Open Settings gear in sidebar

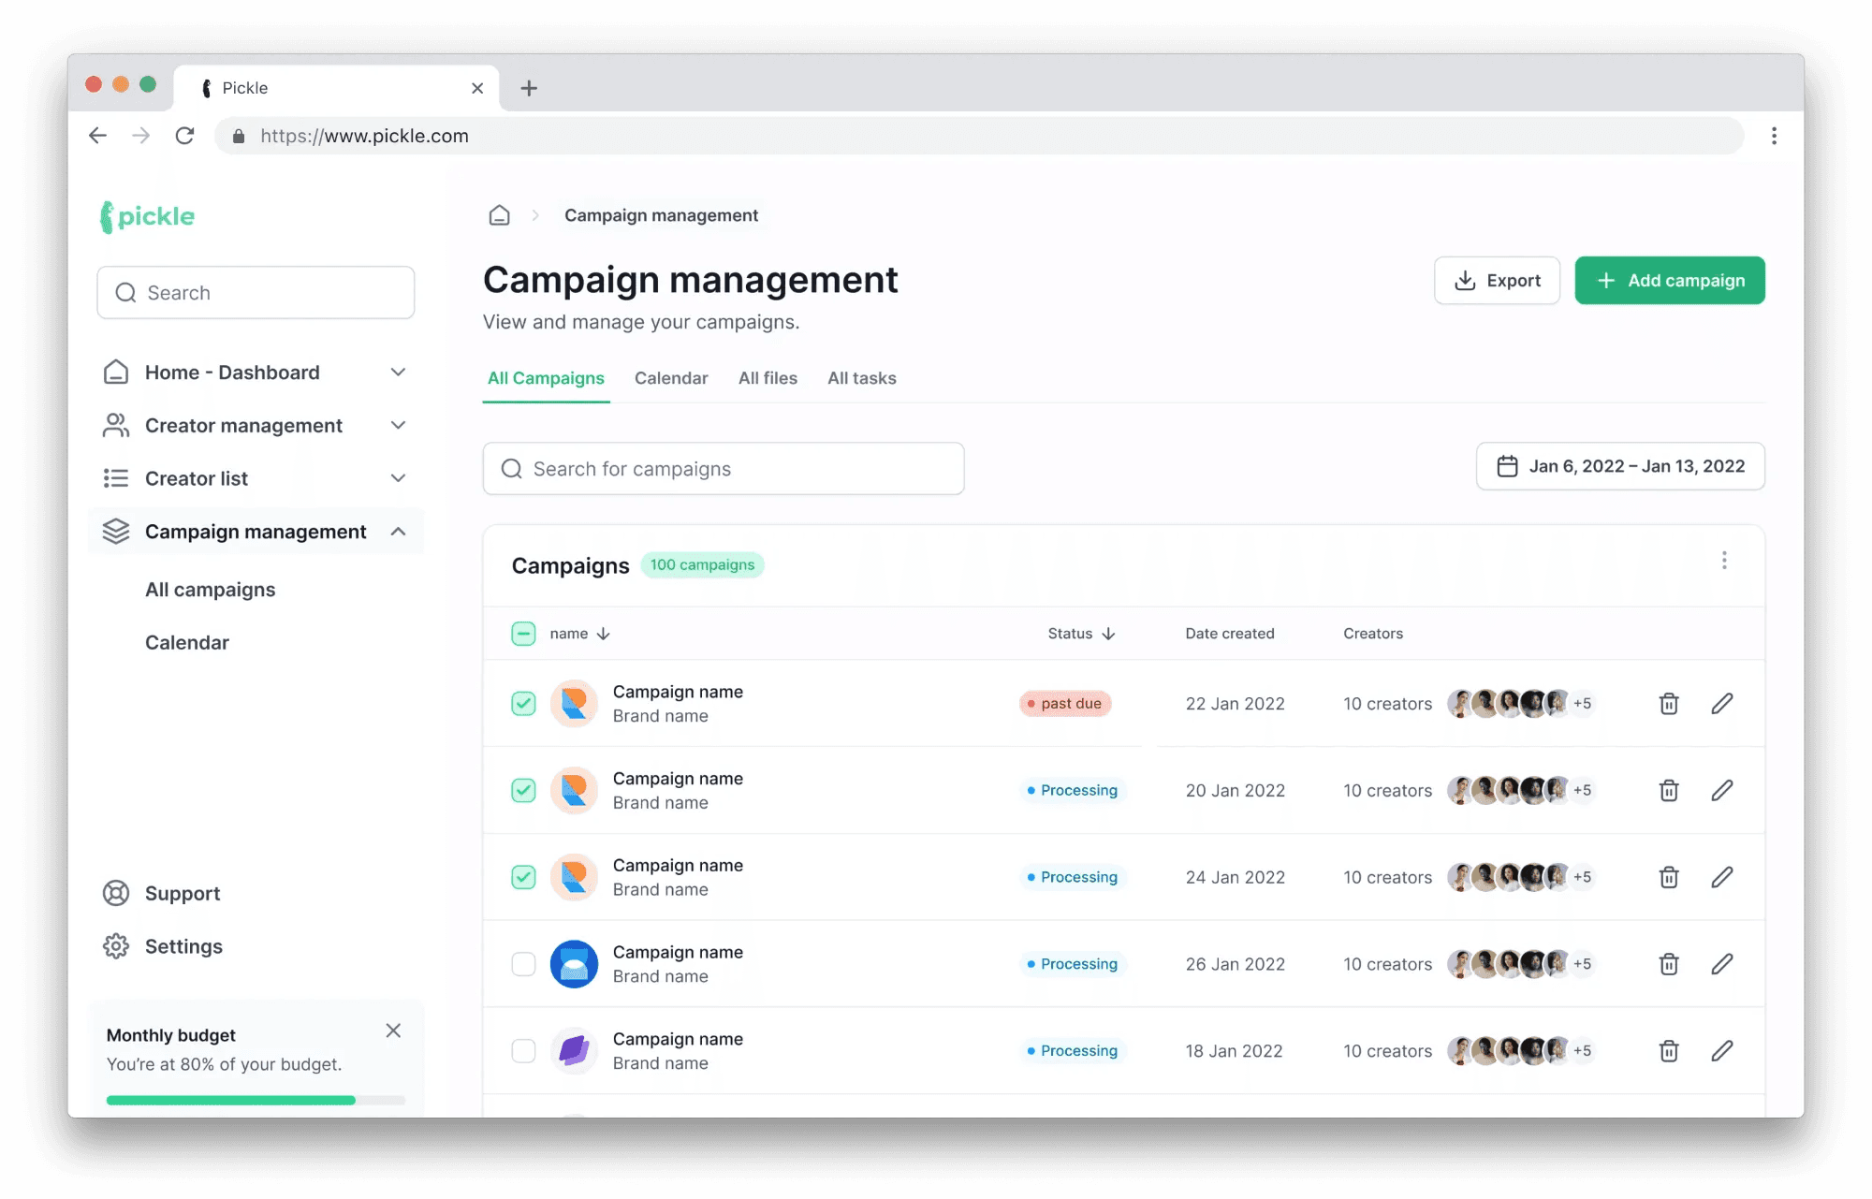pyautogui.click(x=116, y=946)
